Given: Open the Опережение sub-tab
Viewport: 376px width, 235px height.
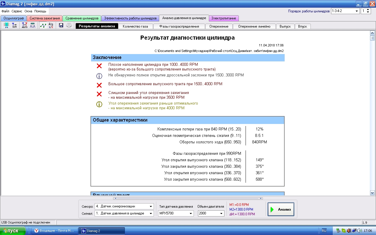Looking at the screenshot, I should click(x=219, y=26).
